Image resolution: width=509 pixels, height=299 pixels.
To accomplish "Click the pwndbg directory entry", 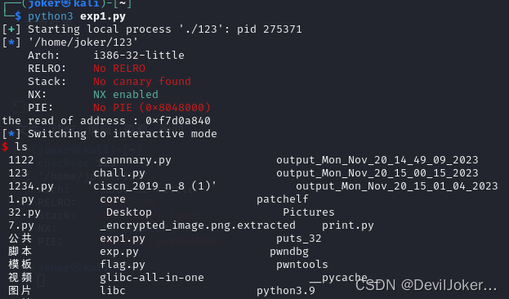I will (289, 252).
